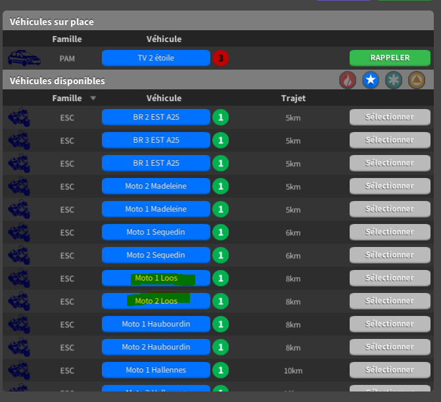Viewport: 441px width, 402px height.
Task: Click the highlighted Moto 1 Loos label
Action: coord(156,279)
